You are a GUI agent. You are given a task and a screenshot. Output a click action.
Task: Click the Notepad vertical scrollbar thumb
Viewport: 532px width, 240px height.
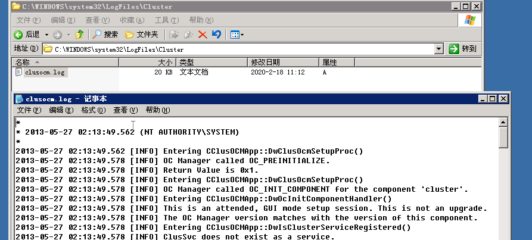click(x=503, y=138)
